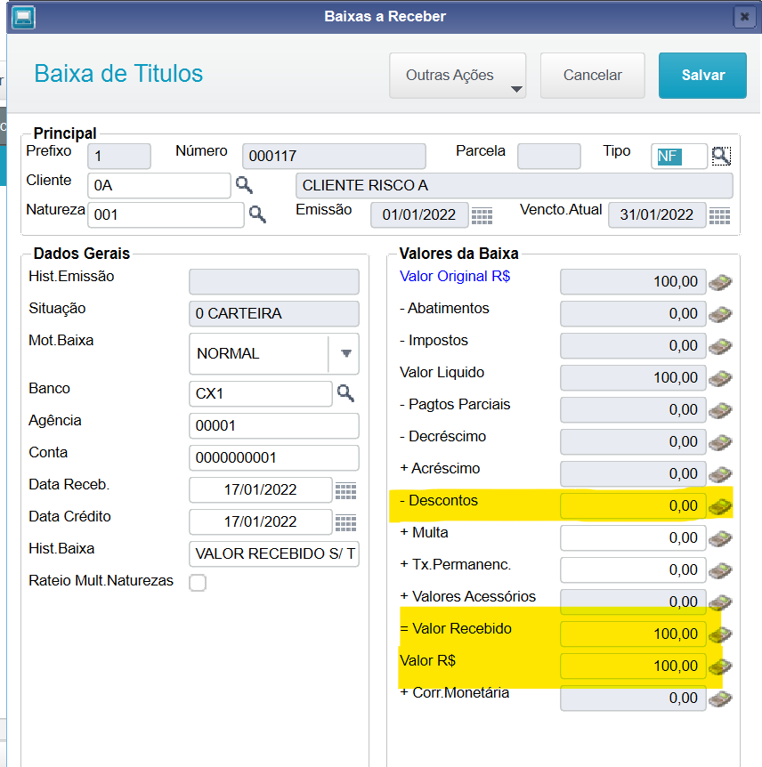Viewport: 762px width, 767px height.
Task: Click money icon beside Valor Liquido
Action: tap(720, 378)
